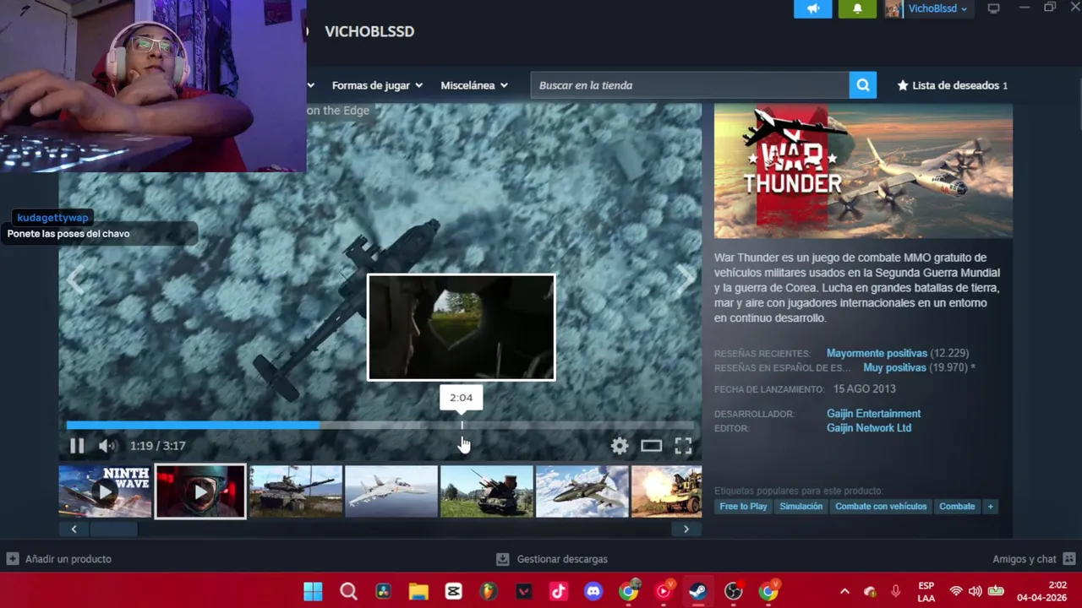
Task: Select the camouflaged jet thumbnail
Action: coord(582,491)
